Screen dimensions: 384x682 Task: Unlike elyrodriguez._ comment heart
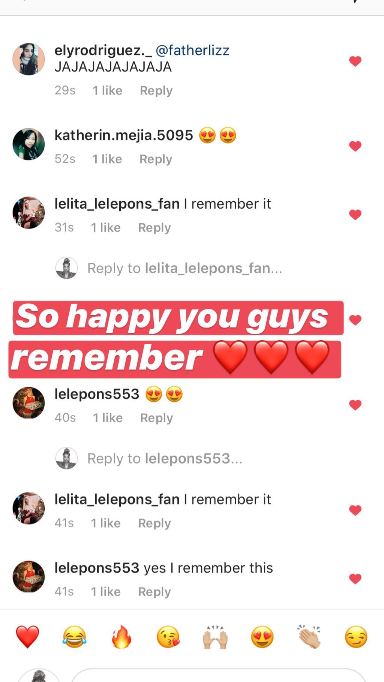pos(355,61)
